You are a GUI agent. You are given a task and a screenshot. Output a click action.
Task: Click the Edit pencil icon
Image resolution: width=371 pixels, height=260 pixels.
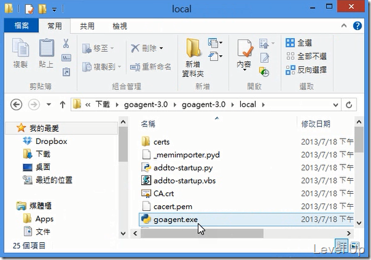pyautogui.click(x=265, y=58)
